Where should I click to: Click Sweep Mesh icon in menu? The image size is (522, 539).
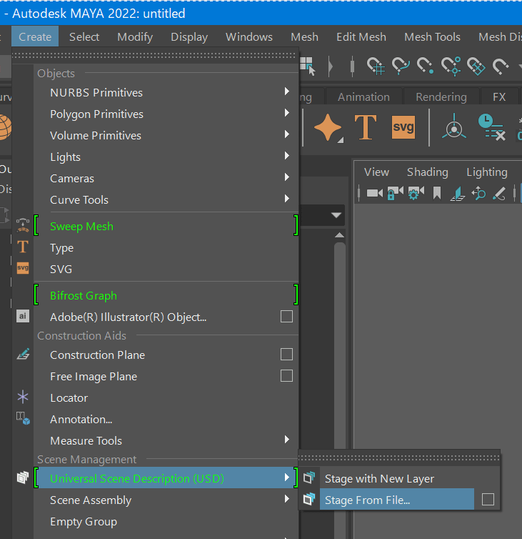(23, 225)
